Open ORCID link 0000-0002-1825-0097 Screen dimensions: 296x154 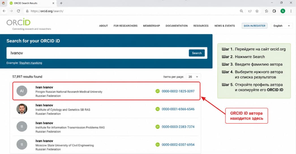point(178,91)
